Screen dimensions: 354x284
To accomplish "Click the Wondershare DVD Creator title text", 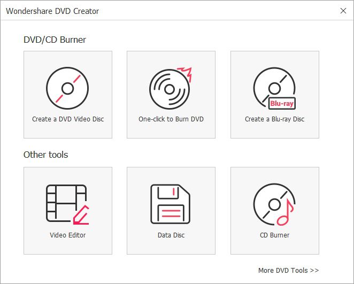I will point(52,11).
